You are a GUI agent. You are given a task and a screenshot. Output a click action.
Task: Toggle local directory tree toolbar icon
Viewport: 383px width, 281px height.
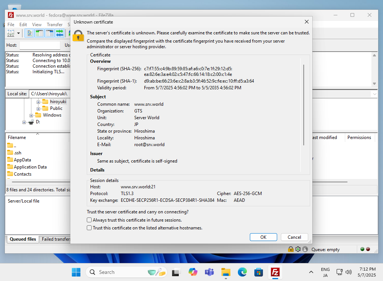[x=39, y=33]
